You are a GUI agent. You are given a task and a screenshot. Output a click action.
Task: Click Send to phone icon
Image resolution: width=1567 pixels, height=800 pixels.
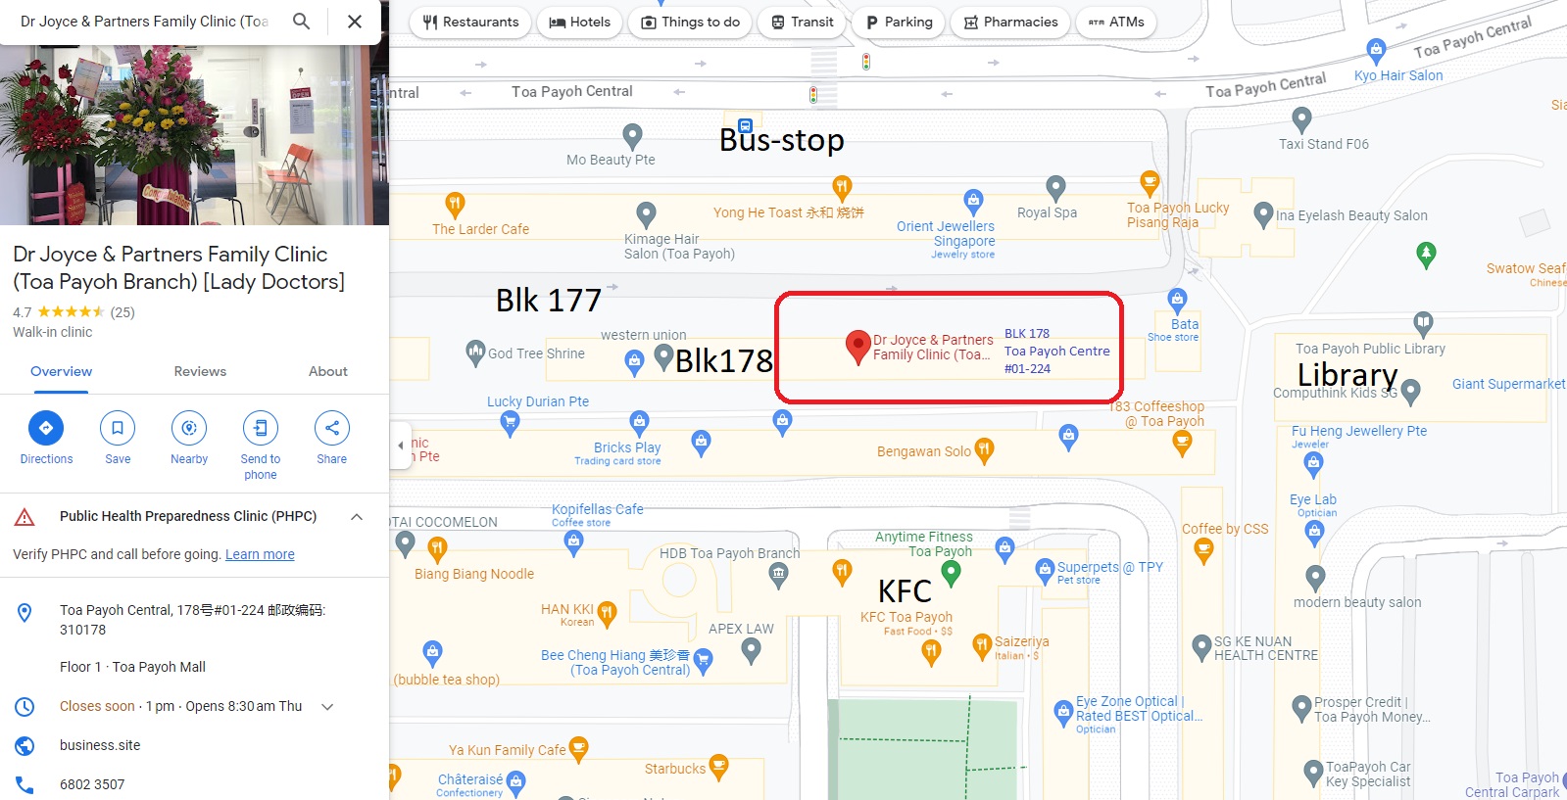pyautogui.click(x=261, y=428)
